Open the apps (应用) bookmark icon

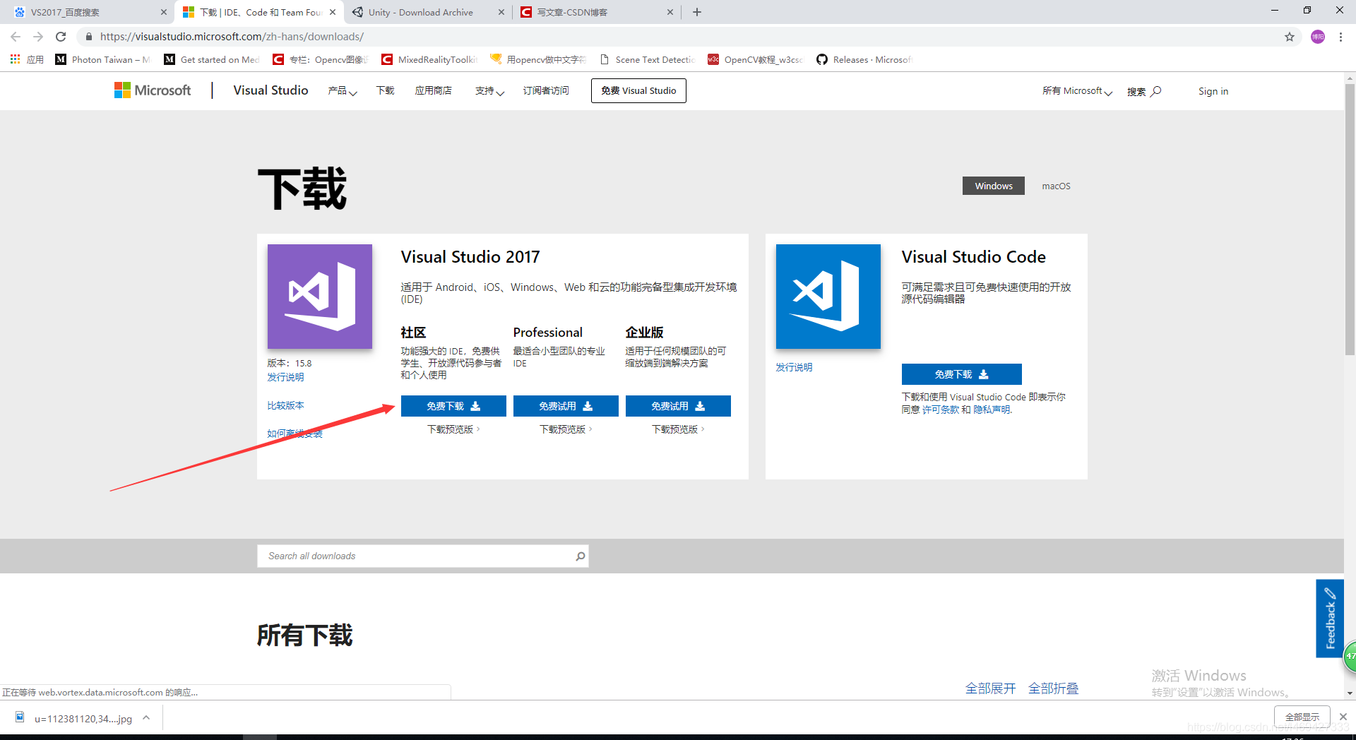tap(26, 59)
